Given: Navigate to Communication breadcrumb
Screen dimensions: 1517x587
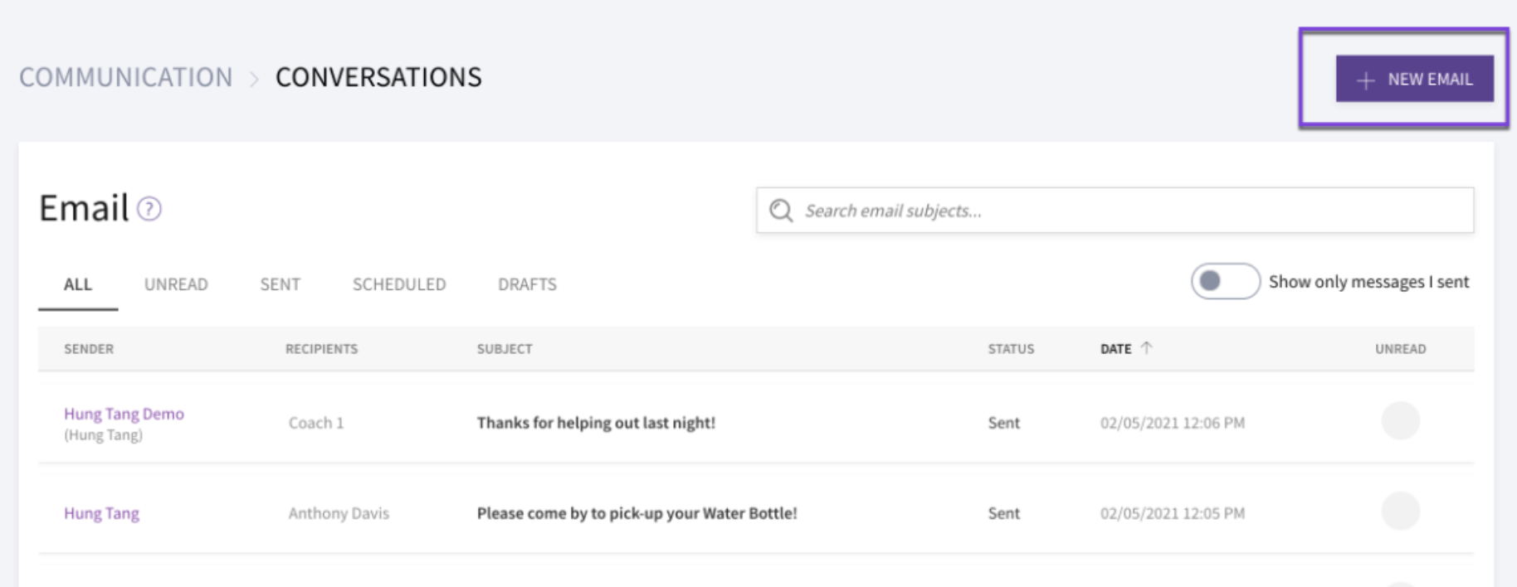Looking at the screenshot, I should pyautogui.click(x=126, y=77).
